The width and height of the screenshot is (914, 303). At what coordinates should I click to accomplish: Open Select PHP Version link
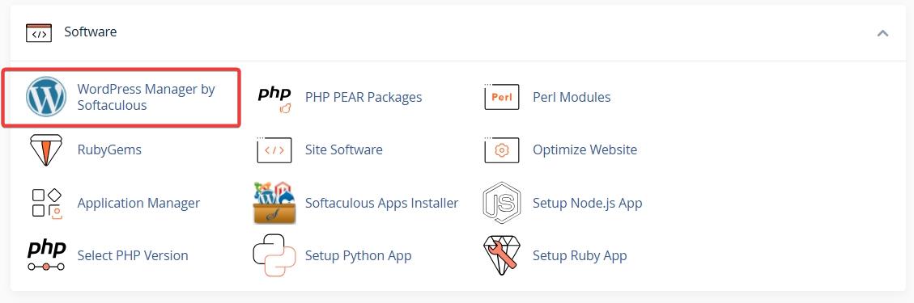click(133, 255)
